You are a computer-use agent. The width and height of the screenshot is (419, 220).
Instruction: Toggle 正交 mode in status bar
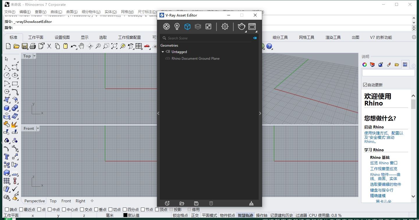(x=195, y=215)
